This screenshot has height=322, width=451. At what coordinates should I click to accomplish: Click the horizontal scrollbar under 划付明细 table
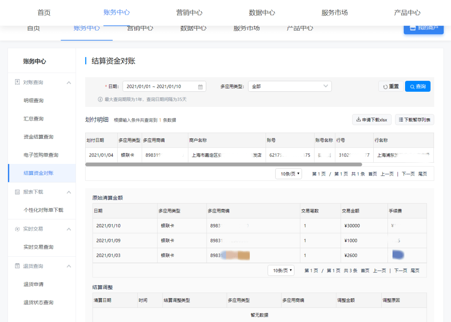[223, 165]
